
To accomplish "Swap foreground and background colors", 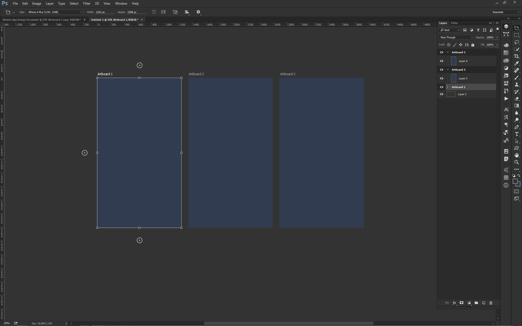I will click(x=519, y=176).
